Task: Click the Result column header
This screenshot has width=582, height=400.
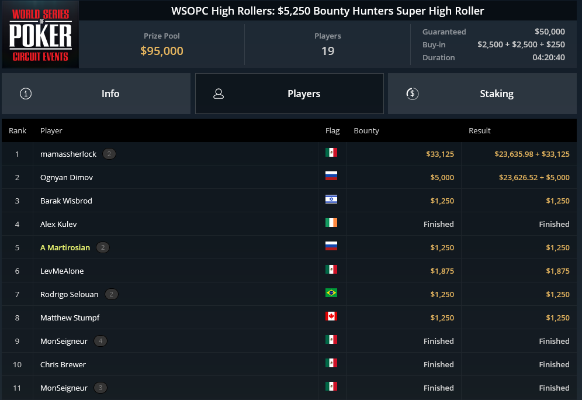Action: point(480,131)
